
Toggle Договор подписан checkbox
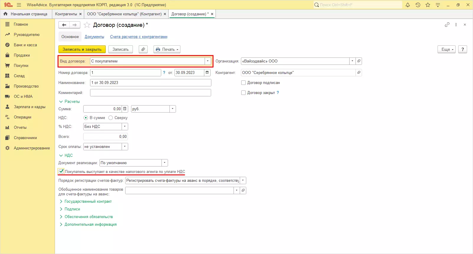[244, 83]
